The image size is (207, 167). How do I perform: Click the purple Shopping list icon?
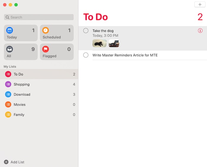[8, 84]
